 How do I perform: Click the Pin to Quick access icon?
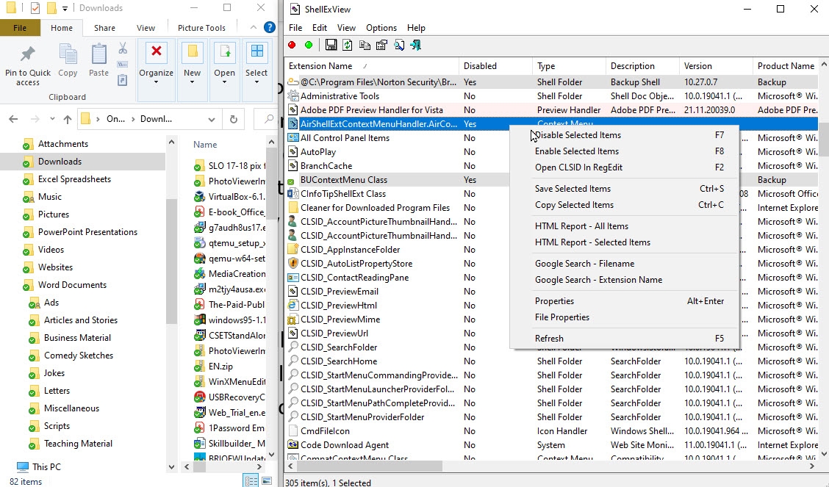point(28,63)
